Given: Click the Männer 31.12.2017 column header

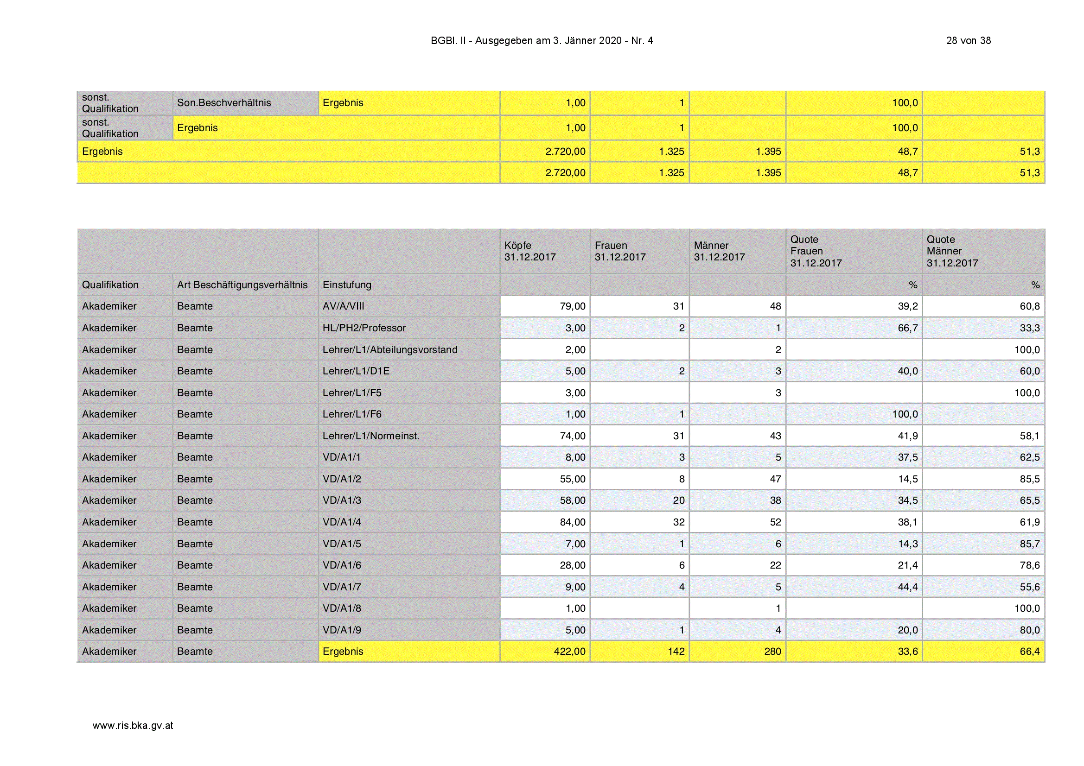Looking at the screenshot, I should [x=737, y=252].
